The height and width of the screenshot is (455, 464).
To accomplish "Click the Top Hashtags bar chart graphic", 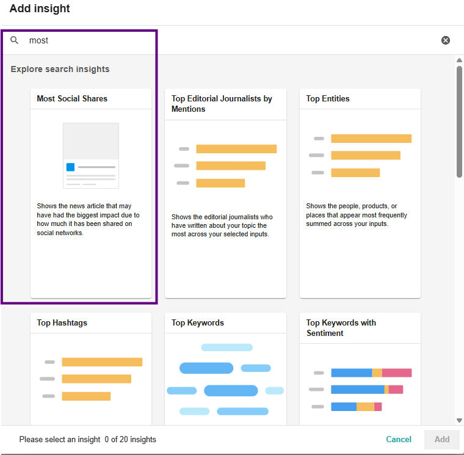I will click(91, 379).
